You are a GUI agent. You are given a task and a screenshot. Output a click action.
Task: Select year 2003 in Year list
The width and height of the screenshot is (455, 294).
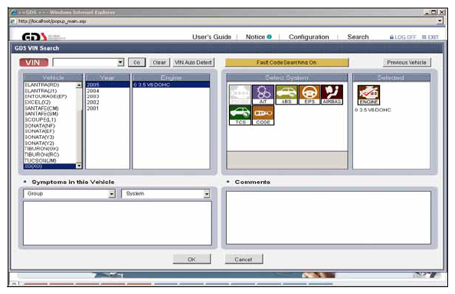[x=93, y=96]
